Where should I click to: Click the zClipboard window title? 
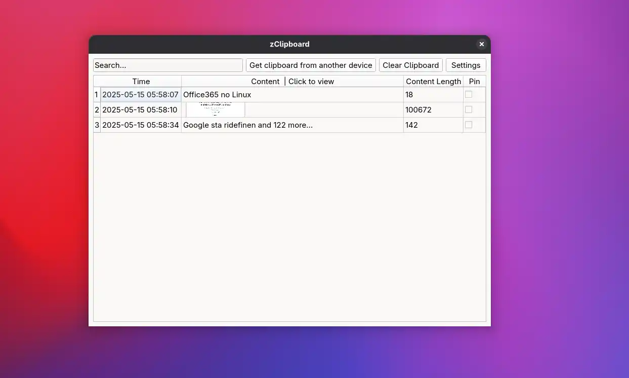289,44
